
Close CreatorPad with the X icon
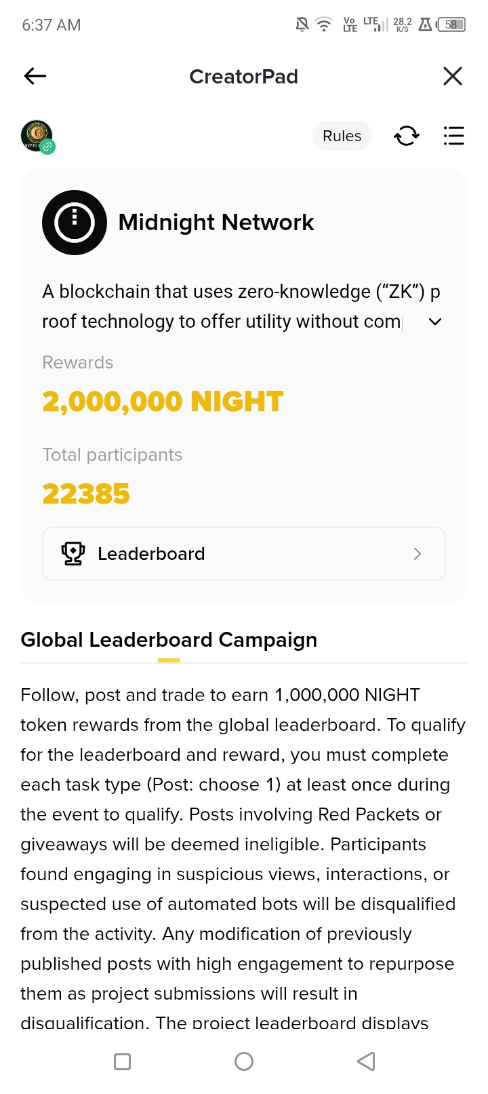[453, 76]
